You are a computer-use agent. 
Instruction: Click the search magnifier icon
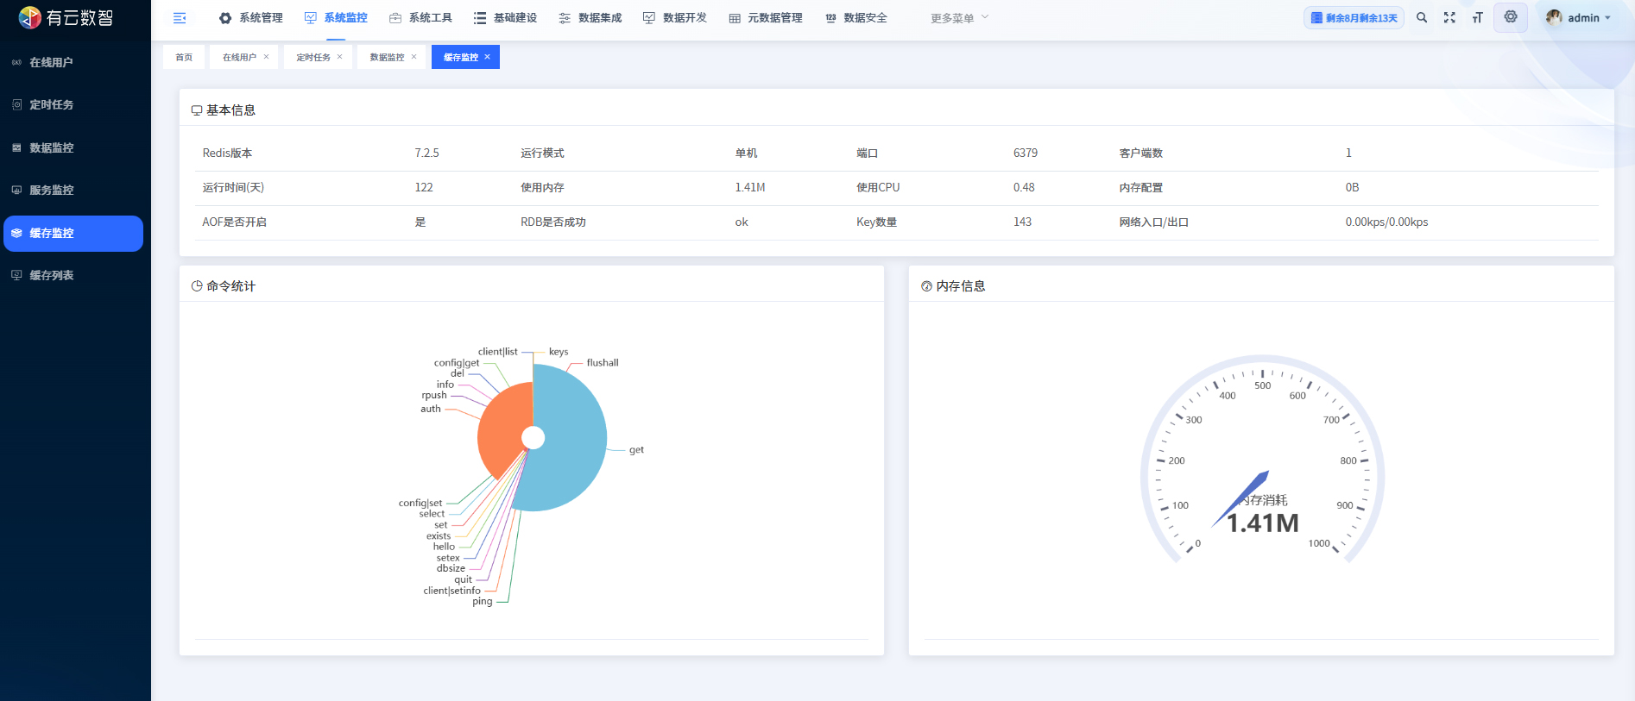coord(1422,18)
